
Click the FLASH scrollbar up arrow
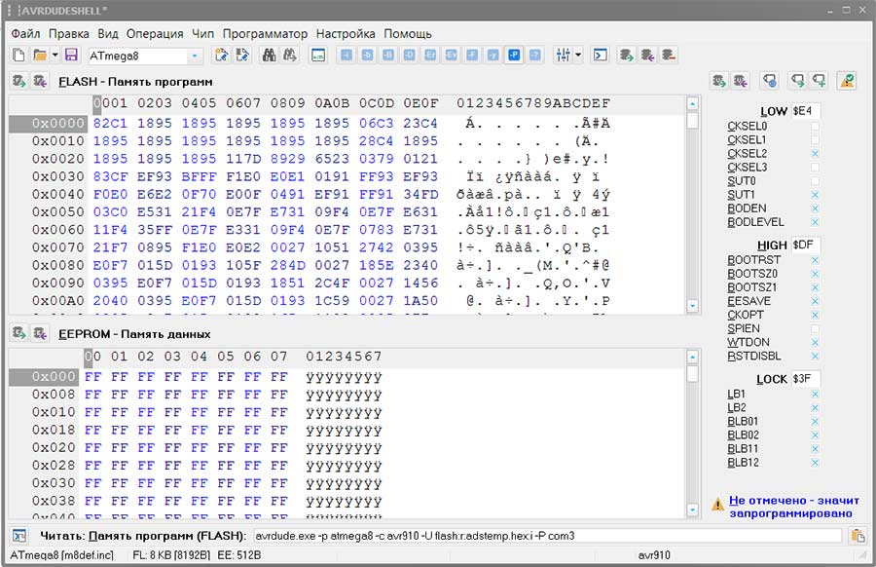coord(692,103)
